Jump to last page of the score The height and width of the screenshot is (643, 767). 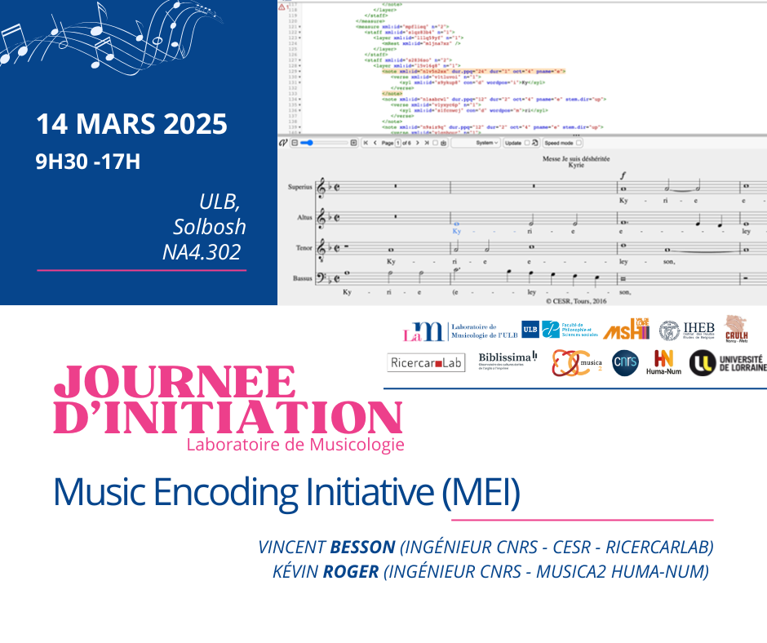click(427, 143)
